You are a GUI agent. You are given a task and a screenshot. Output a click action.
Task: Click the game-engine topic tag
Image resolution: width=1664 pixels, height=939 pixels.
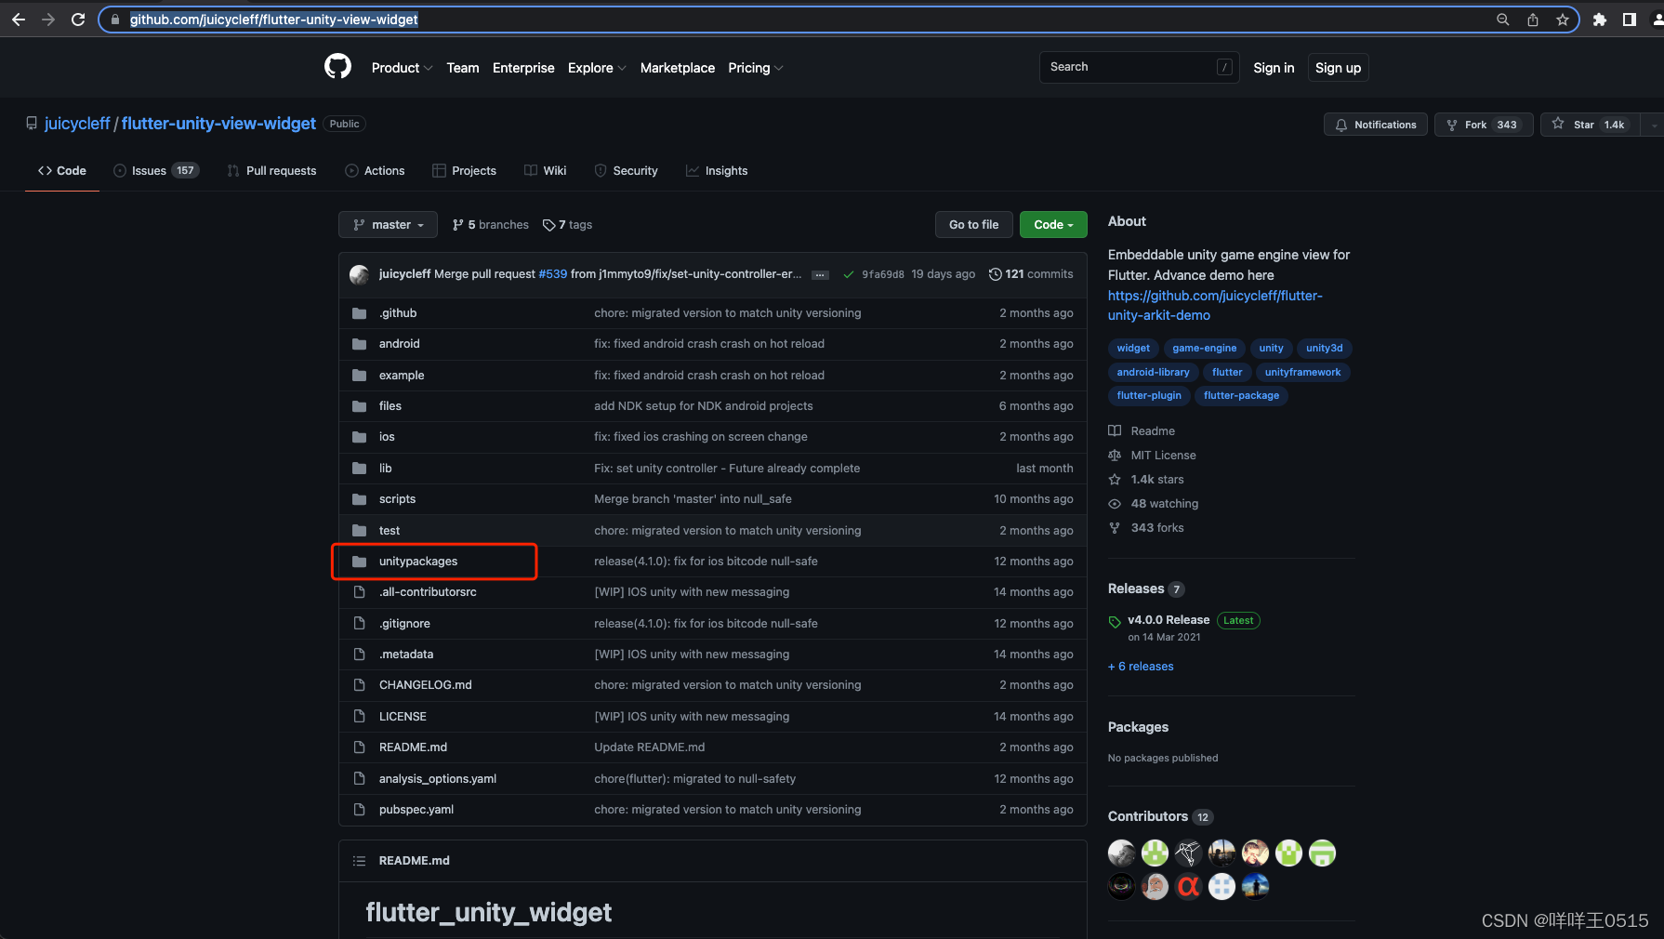[x=1204, y=348]
